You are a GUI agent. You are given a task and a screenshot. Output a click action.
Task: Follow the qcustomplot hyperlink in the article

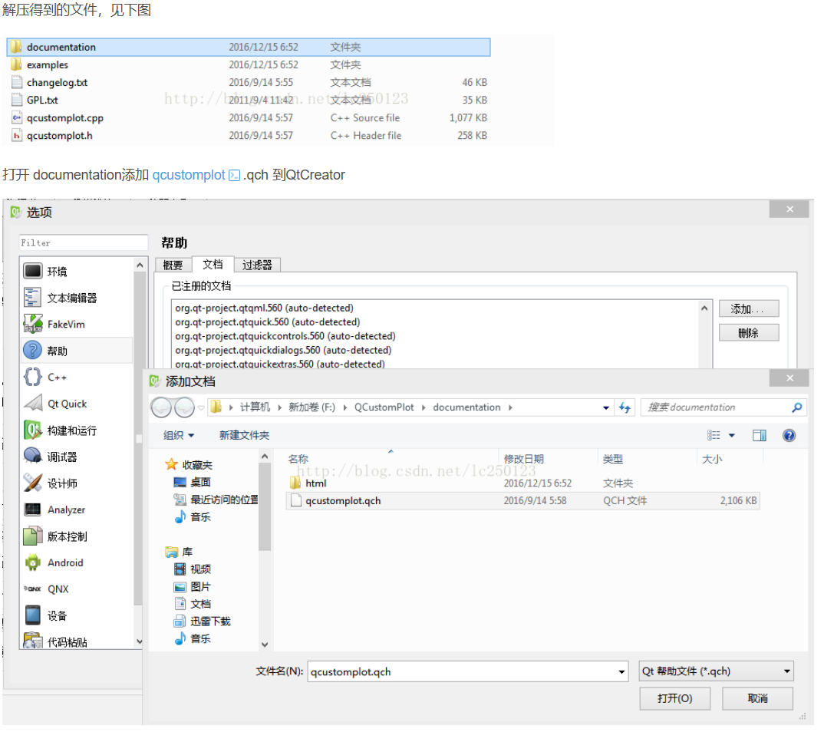click(x=188, y=175)
